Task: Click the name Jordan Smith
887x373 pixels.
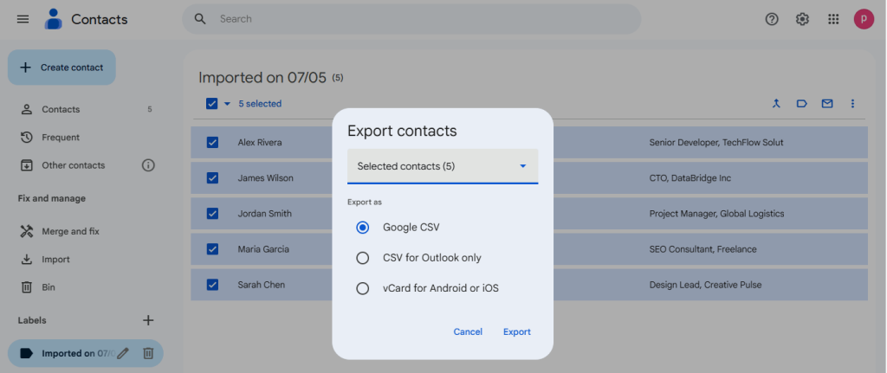Action: click(265, 214)
